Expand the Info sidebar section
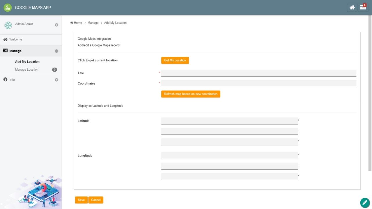This screenshot has height=209, width=372. point(56,80)
